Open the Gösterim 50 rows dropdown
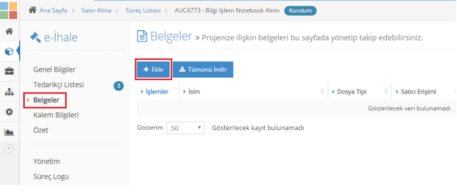This screenshot has width=457, height=196. point(186,128)
